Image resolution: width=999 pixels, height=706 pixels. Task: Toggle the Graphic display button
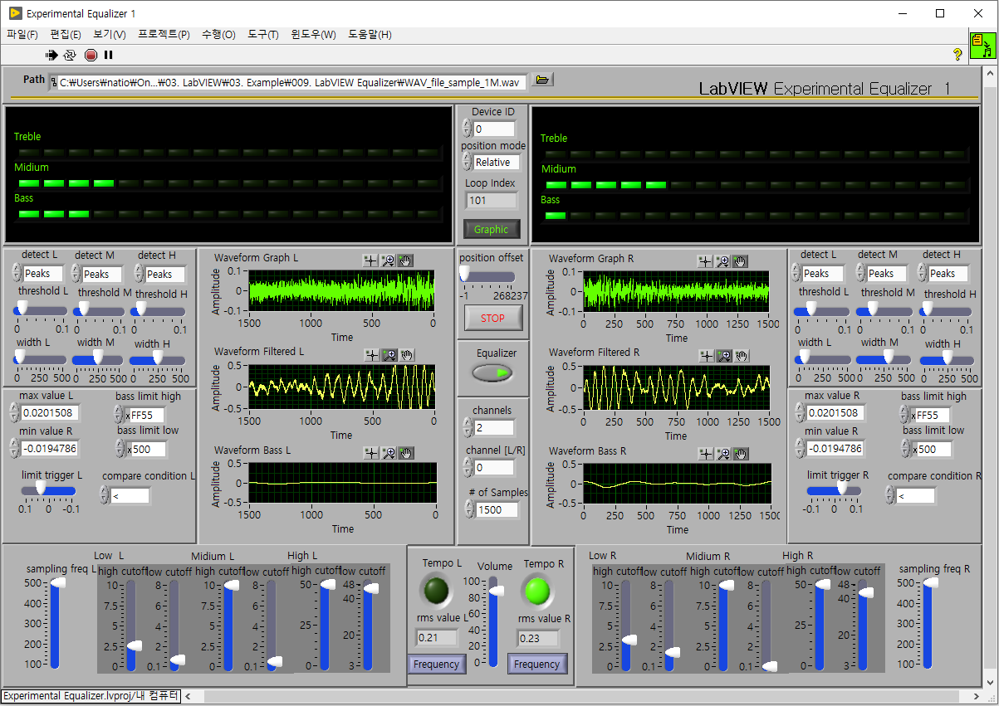492,230
